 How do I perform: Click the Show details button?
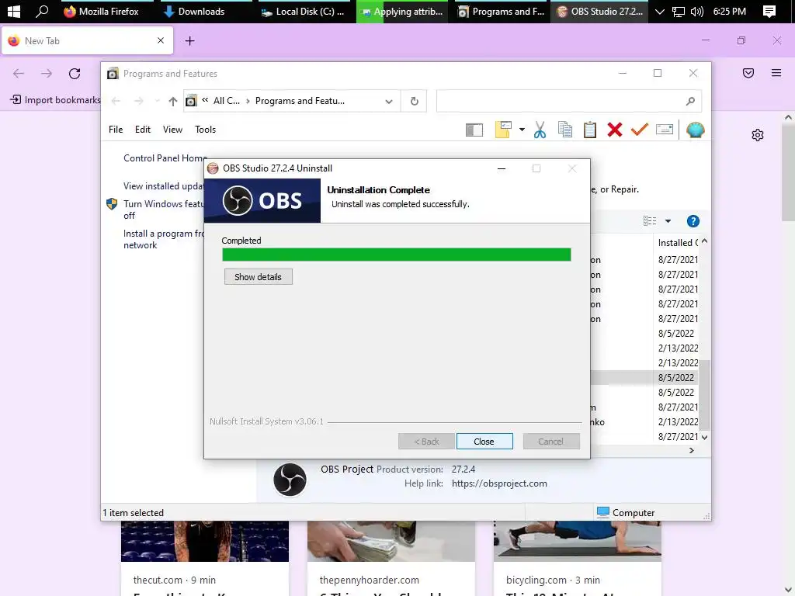258,277
